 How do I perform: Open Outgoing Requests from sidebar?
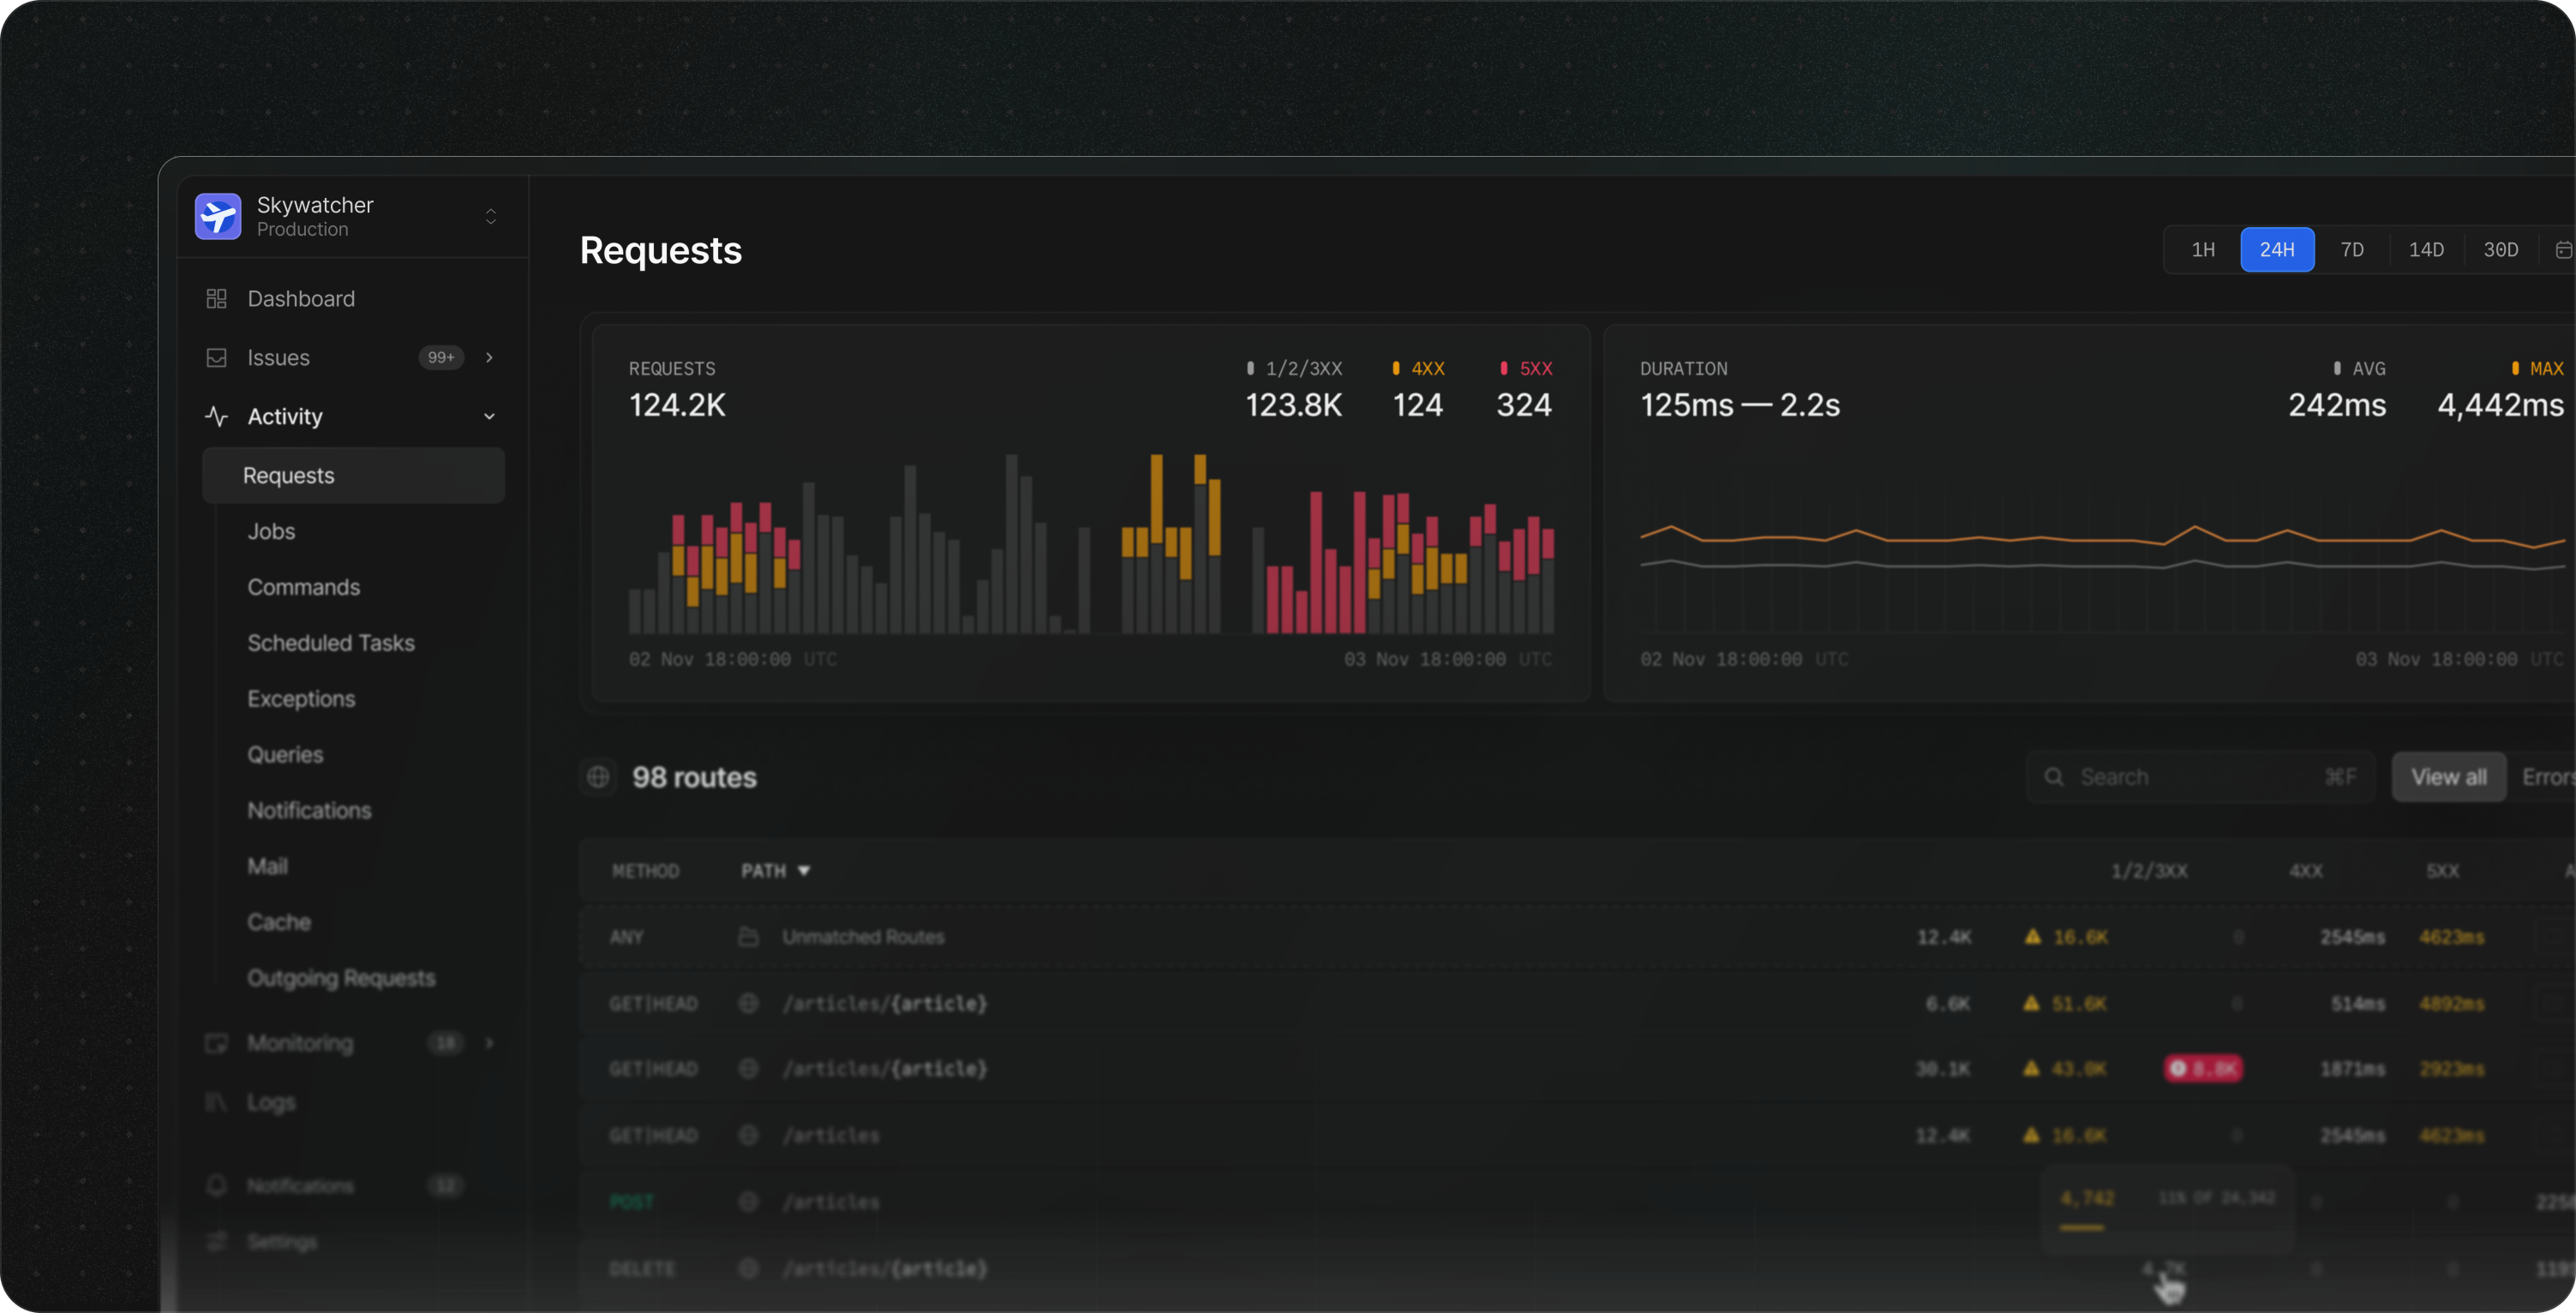pos(341,978)
